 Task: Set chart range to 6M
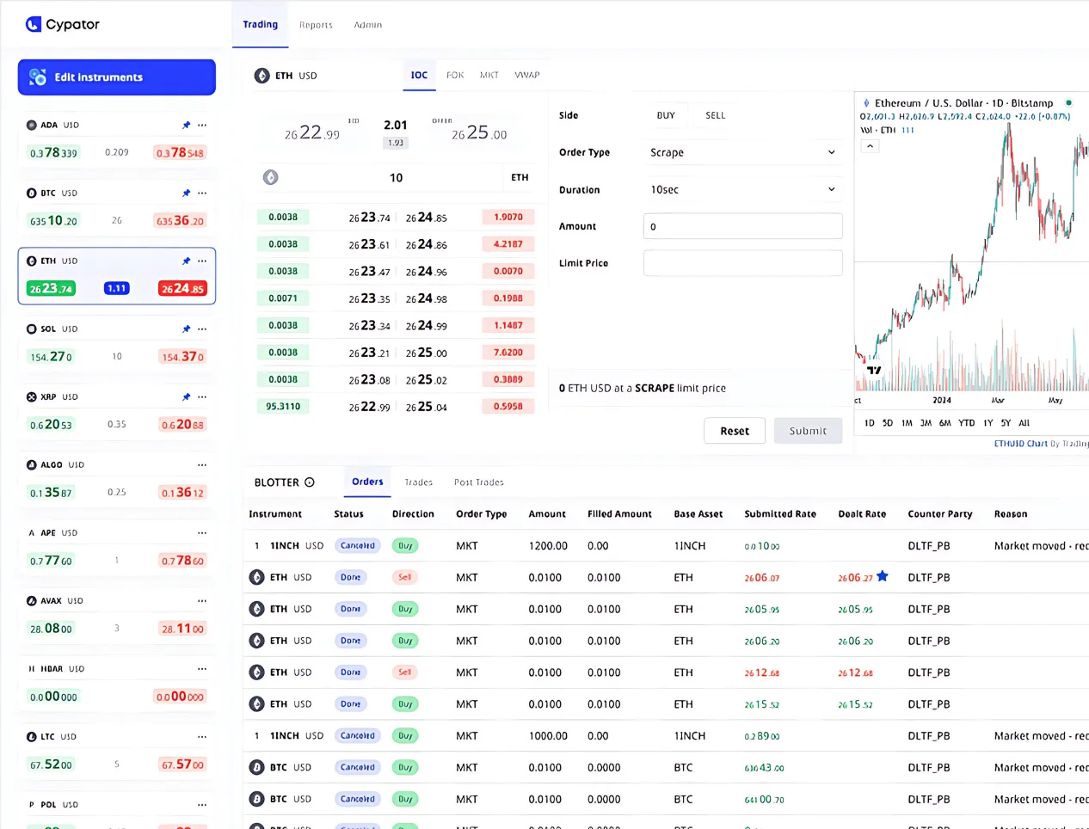[x=945, y=423]
